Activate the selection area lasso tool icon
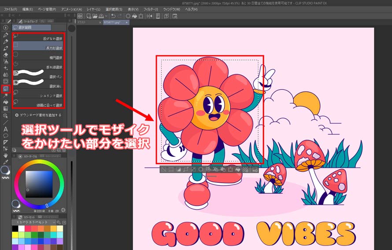Viewport: 392px width, 250px height. tap(5, 89)
